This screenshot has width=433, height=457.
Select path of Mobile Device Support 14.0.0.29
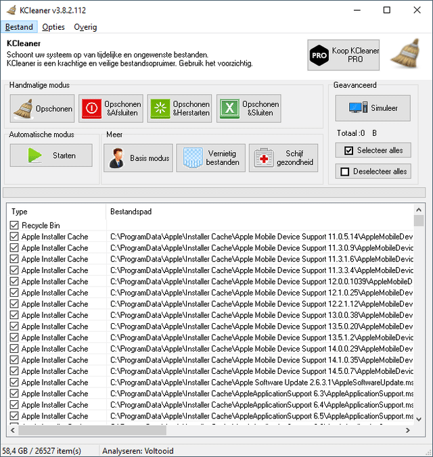(261, 349)
